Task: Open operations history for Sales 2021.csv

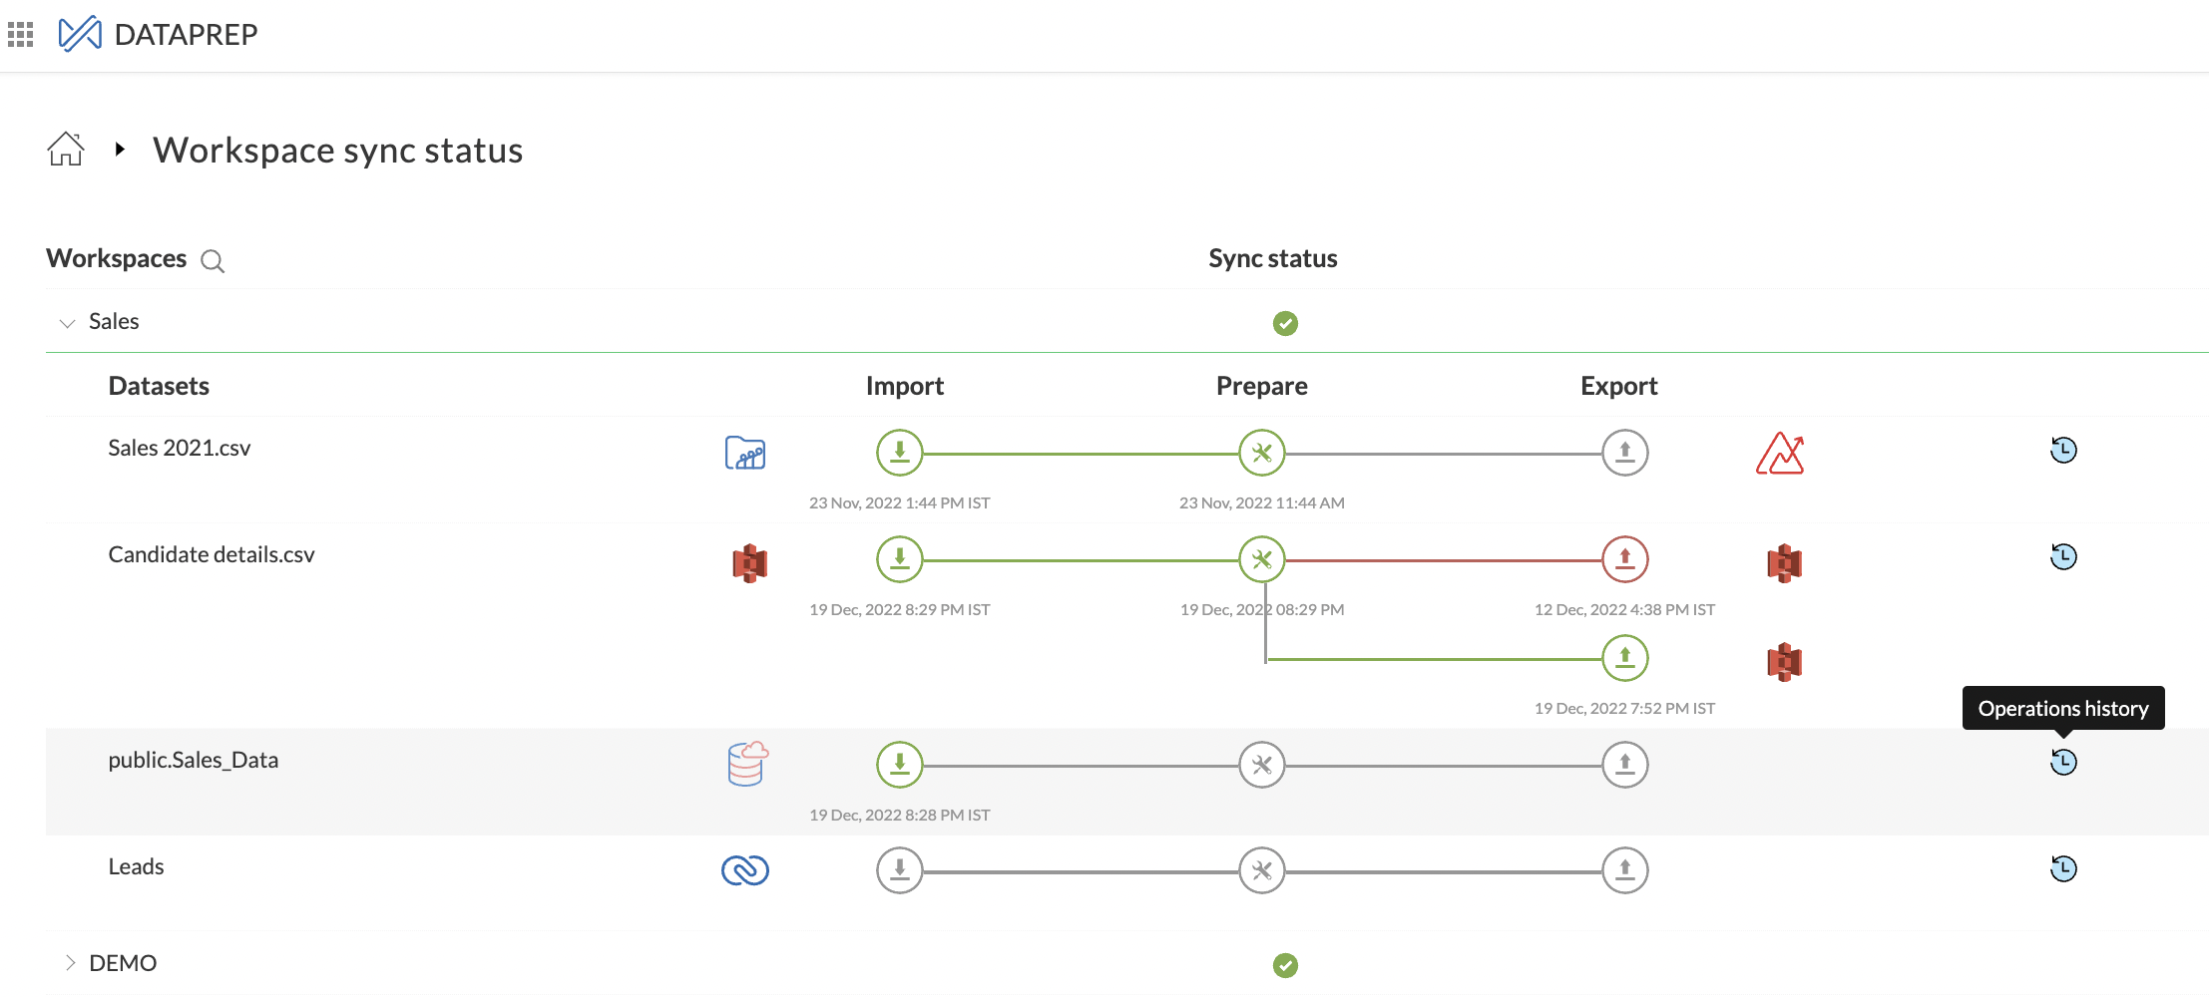Action: point(2063,451)
